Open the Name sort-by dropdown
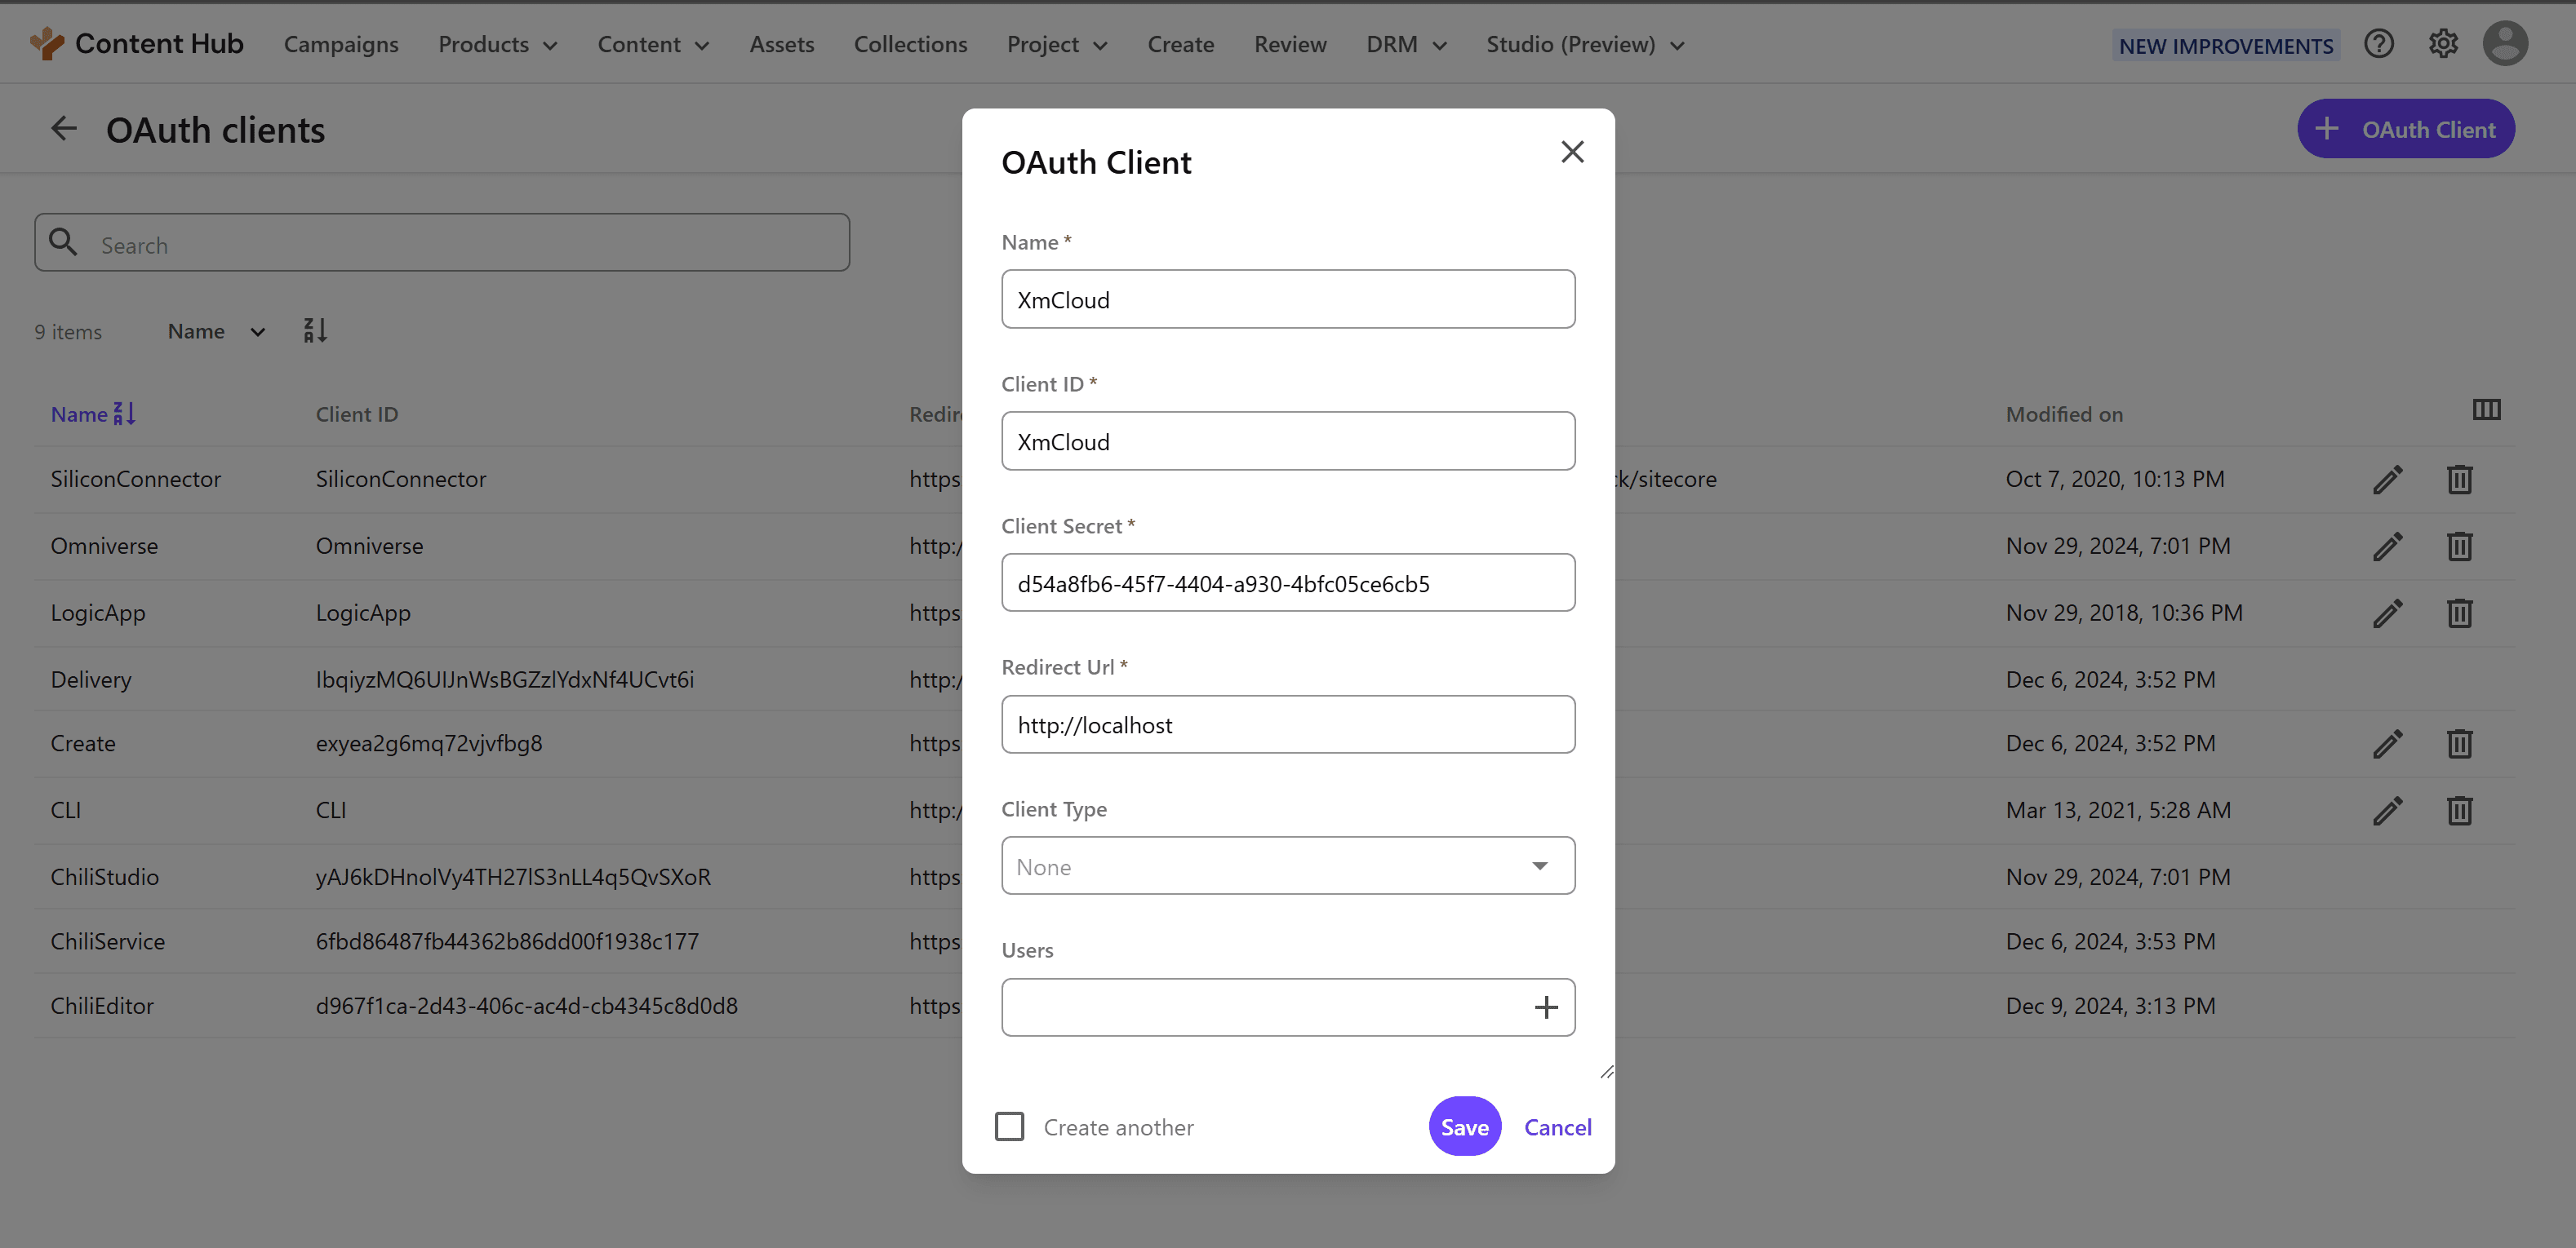The width and height of the screenshot is (2576, 1248). coord(216,330)
